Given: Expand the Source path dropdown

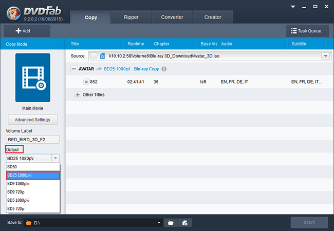Looking at the screenshot, I should coord(325,56).
